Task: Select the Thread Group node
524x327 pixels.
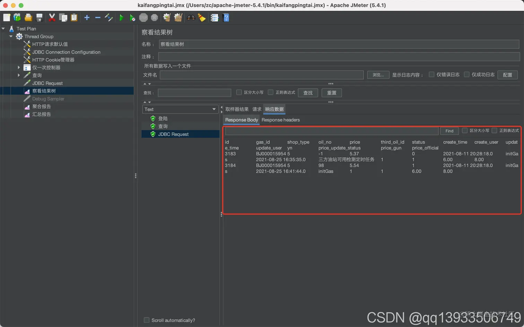Action: click(x=39, y=36)
